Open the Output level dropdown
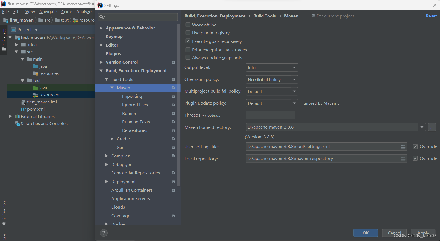This screenshot has height=241, width=440. coord(272,67)
